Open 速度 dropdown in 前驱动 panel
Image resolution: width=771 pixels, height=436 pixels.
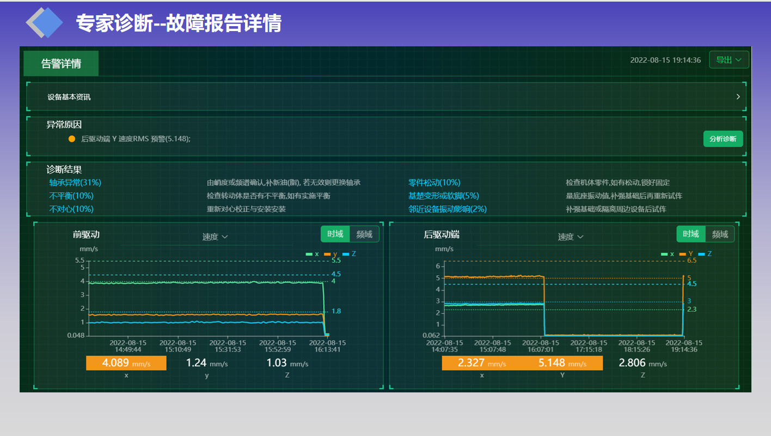(x=215, y=237)
